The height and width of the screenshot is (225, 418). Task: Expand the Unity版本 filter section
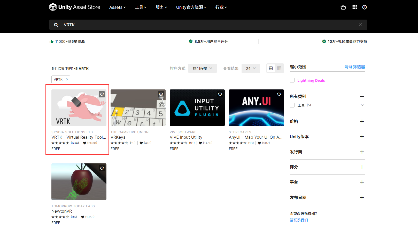tap(362, 137)
